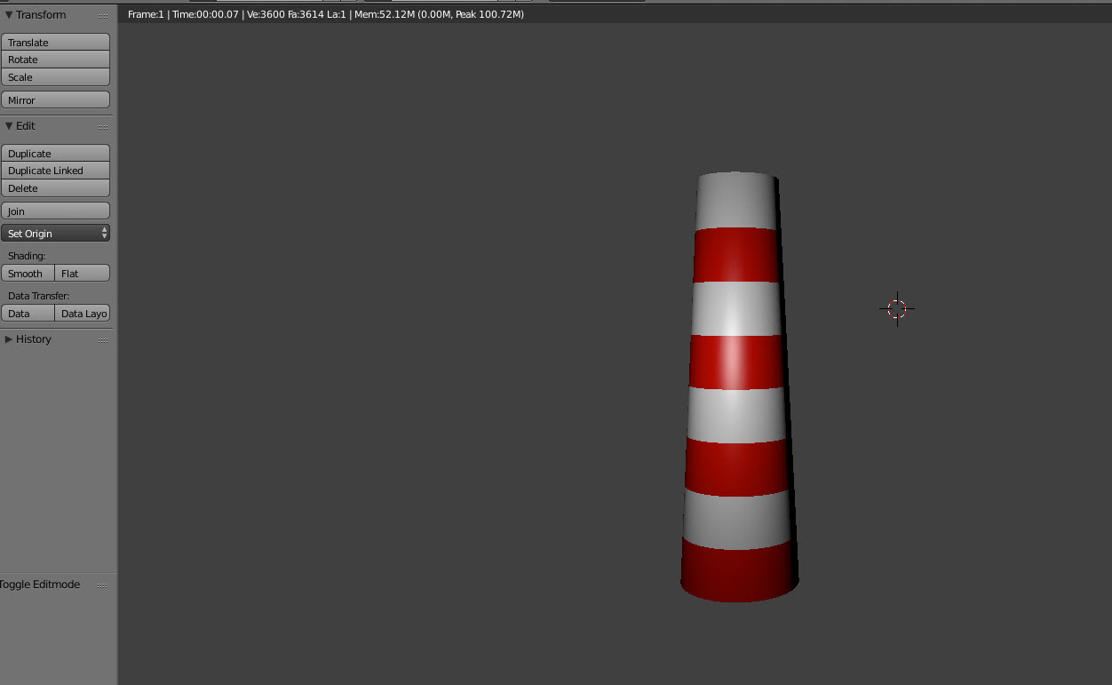Screen dimensions: 1112x685
Task: Activate the Mirror operation
Action: [55, 100]
